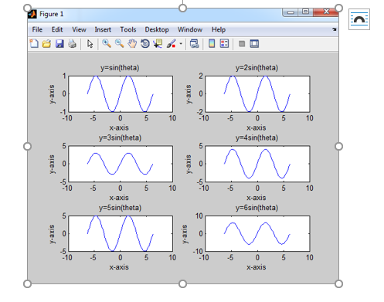Click the left-middle picture selection handle
Viewport: 384px width, 302px height.
click(x=27, y=146)
